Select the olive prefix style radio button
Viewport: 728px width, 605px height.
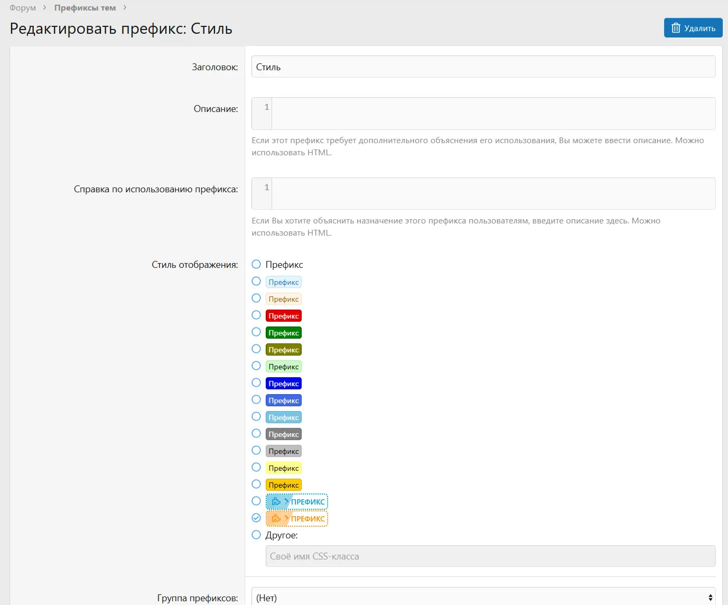[x=256, y=349]
